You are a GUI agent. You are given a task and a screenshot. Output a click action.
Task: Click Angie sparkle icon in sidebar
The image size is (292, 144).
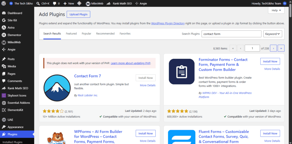[x=4, y=49]
